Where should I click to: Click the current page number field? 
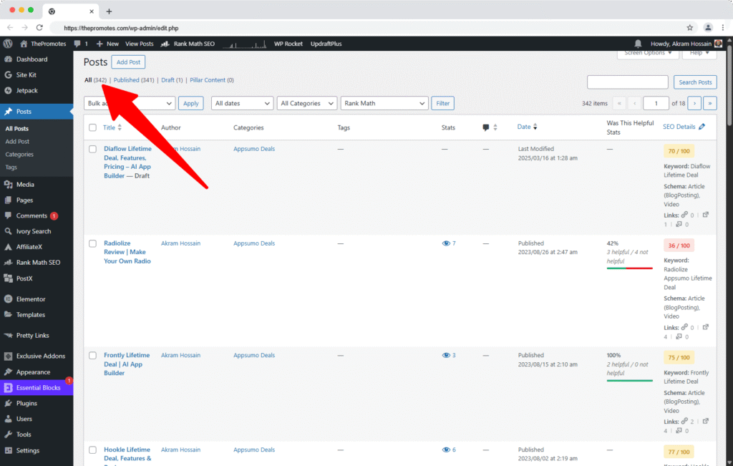click(x=656, y=103)
